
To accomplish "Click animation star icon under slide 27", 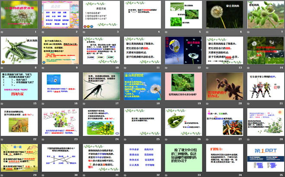I will point(207,140).
